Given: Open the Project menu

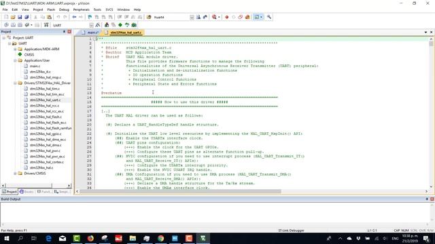Looking at the screenshot, I should point(38,9).
